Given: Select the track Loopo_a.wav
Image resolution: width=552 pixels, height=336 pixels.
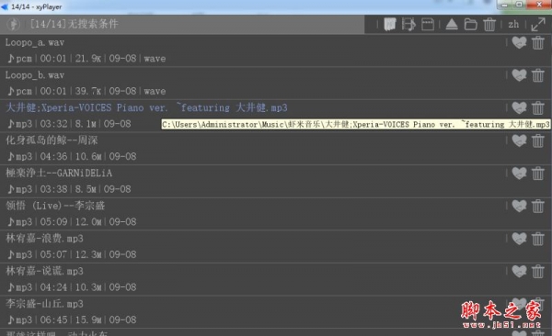Looking at the screenshot, I should [x=35, y=43].
